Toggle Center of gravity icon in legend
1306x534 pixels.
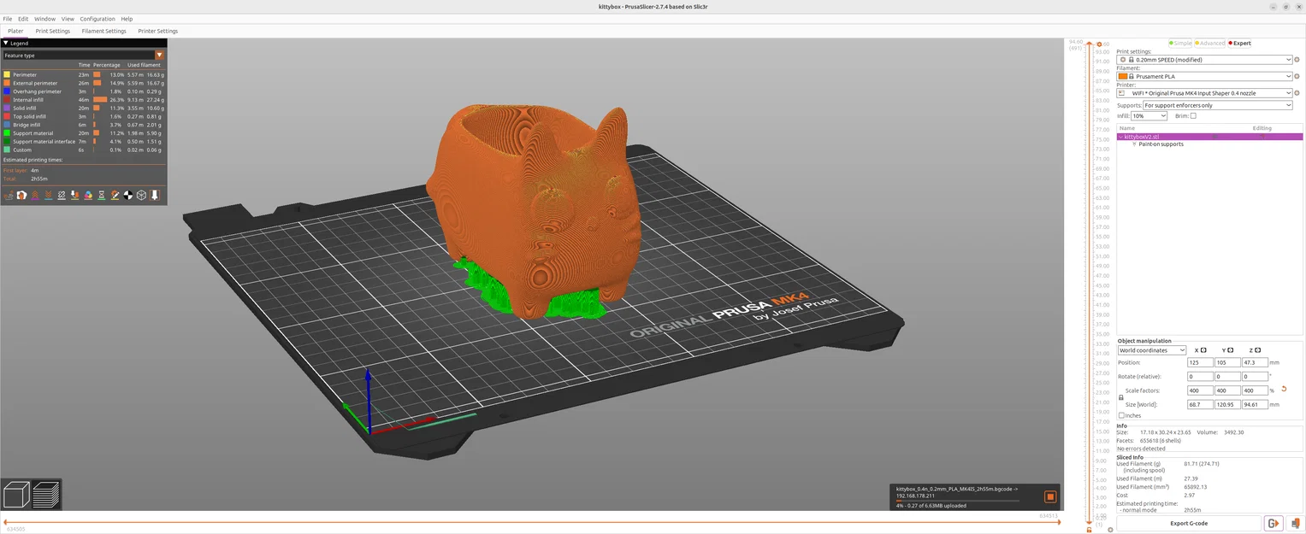(x=128, y=195)
